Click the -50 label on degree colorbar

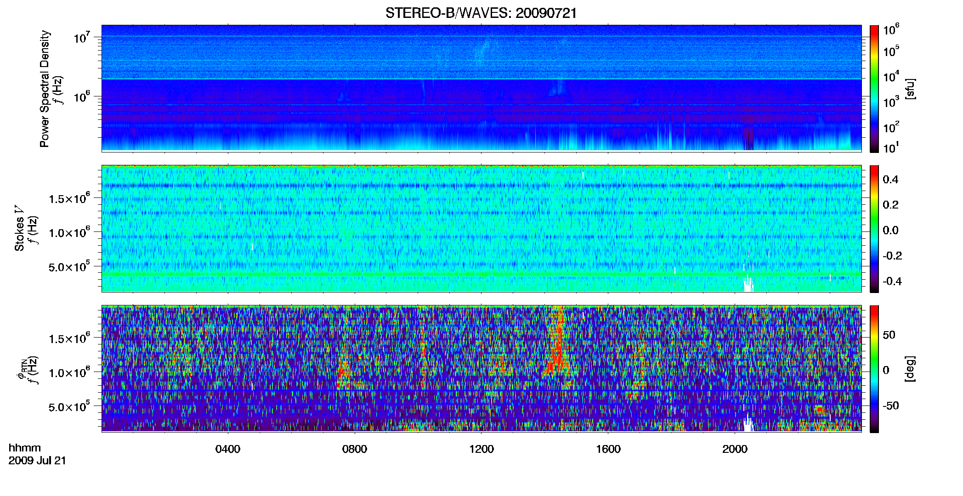coord(891,406)
